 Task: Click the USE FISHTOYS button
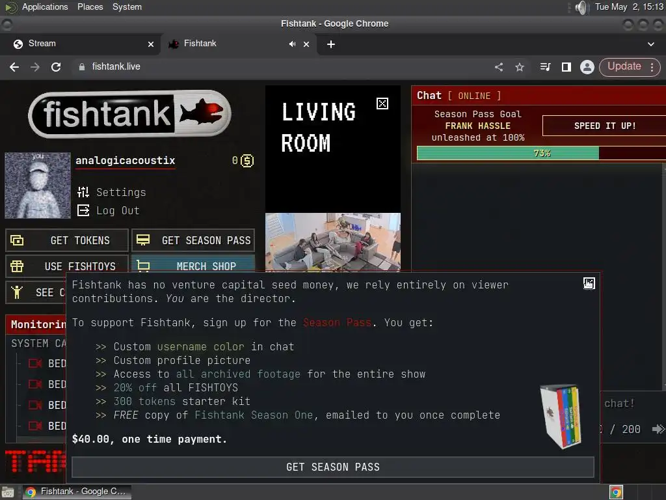tap(67, 266)
